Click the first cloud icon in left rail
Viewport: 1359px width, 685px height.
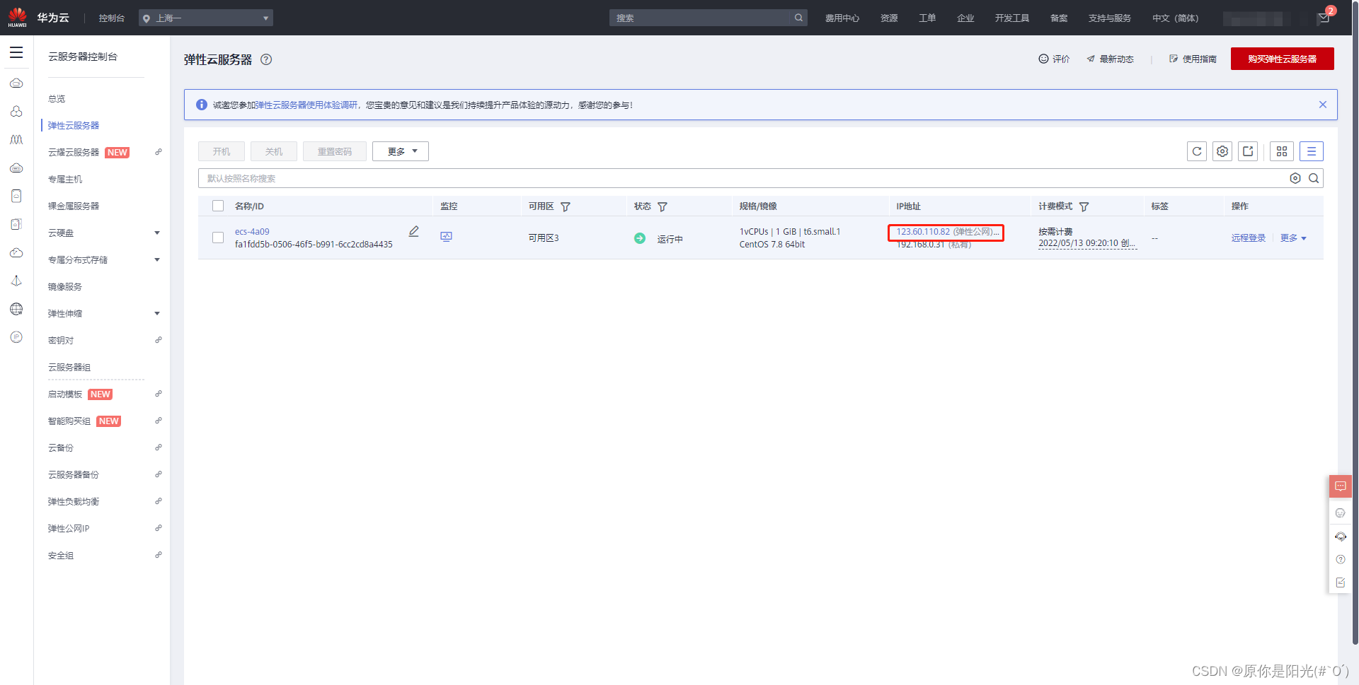pyautogui.click(x=16, y=83)
